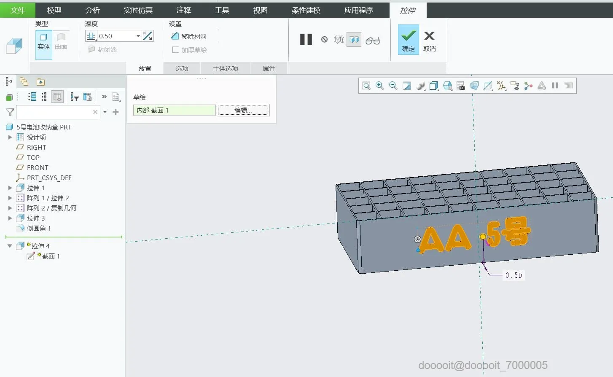Screen dimensions: 613x377
Task: Zoom in using the view toolbar
Action: (x=379, y=86)
